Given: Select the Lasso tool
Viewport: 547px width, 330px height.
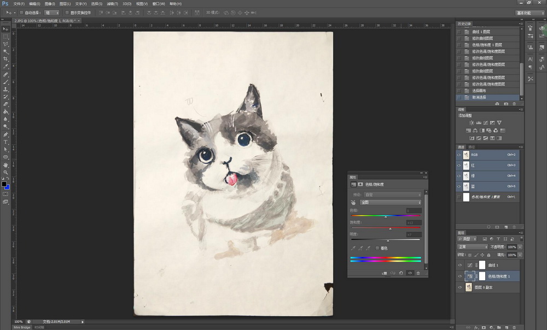Looking at the screenshot, I should click(5, 44).
